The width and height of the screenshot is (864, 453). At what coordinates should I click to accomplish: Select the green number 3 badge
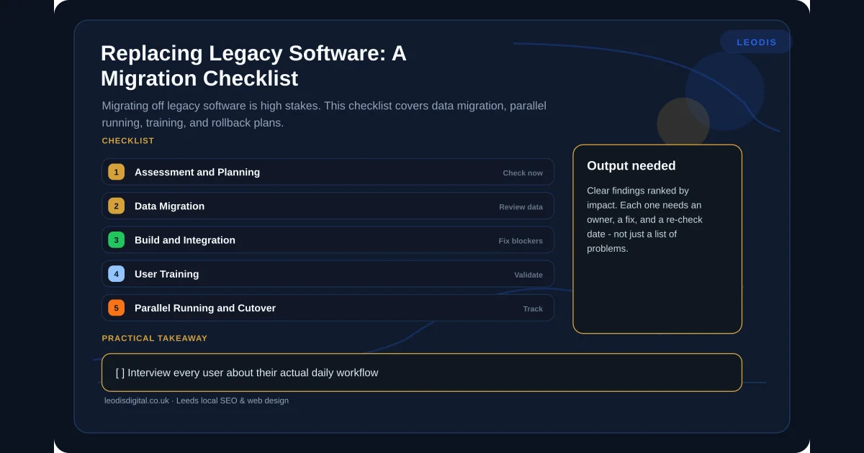coord(116,239)
